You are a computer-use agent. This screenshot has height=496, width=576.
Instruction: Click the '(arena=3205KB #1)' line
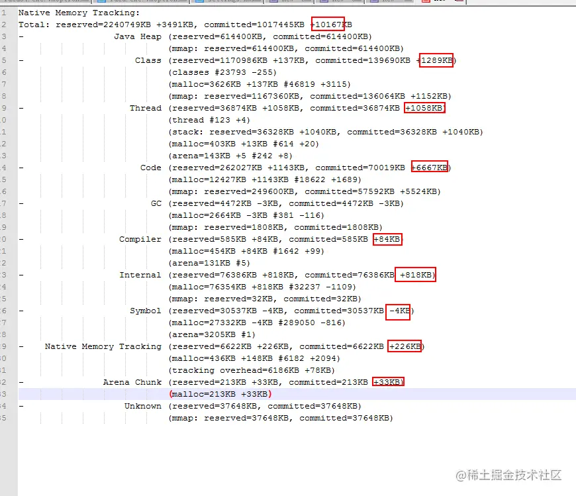(x=212, y=334)
